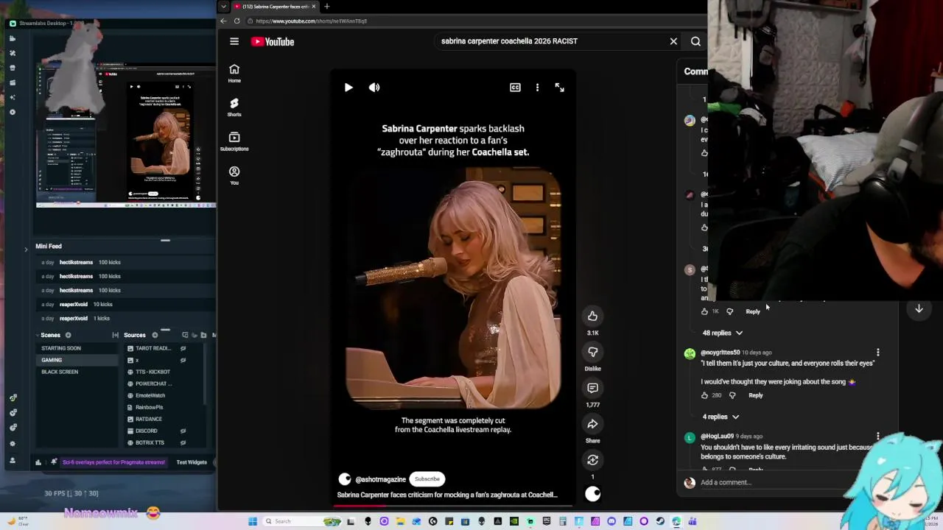The image size is (943, 530).
Task: Click the Remix icon under Share
Action: (592, 460)
